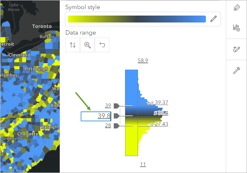Invert the data range with arrows icon
The height and width of the screenshot is (173, 247).
pyautogui.click(x=73, y=45)
